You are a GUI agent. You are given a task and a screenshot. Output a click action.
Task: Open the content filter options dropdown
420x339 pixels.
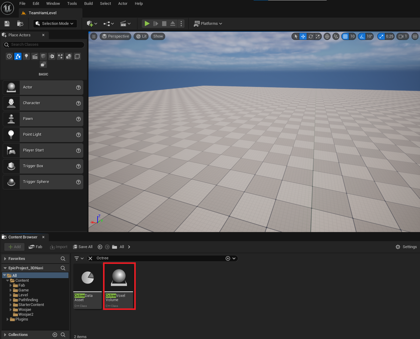tap(79, 258)
